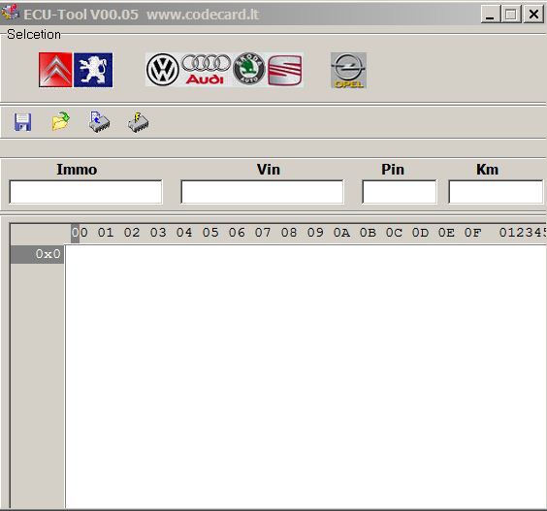The width and height of the screenshot is (547, 511).
Task: Focus the Immo input field
Action: pyautogui.click(x=85, y=192)
